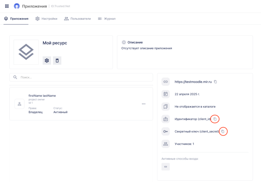261x184 pixels.
Task: Copy the client_id identifier
Action: pyautogui.click(x=215, y=119)
